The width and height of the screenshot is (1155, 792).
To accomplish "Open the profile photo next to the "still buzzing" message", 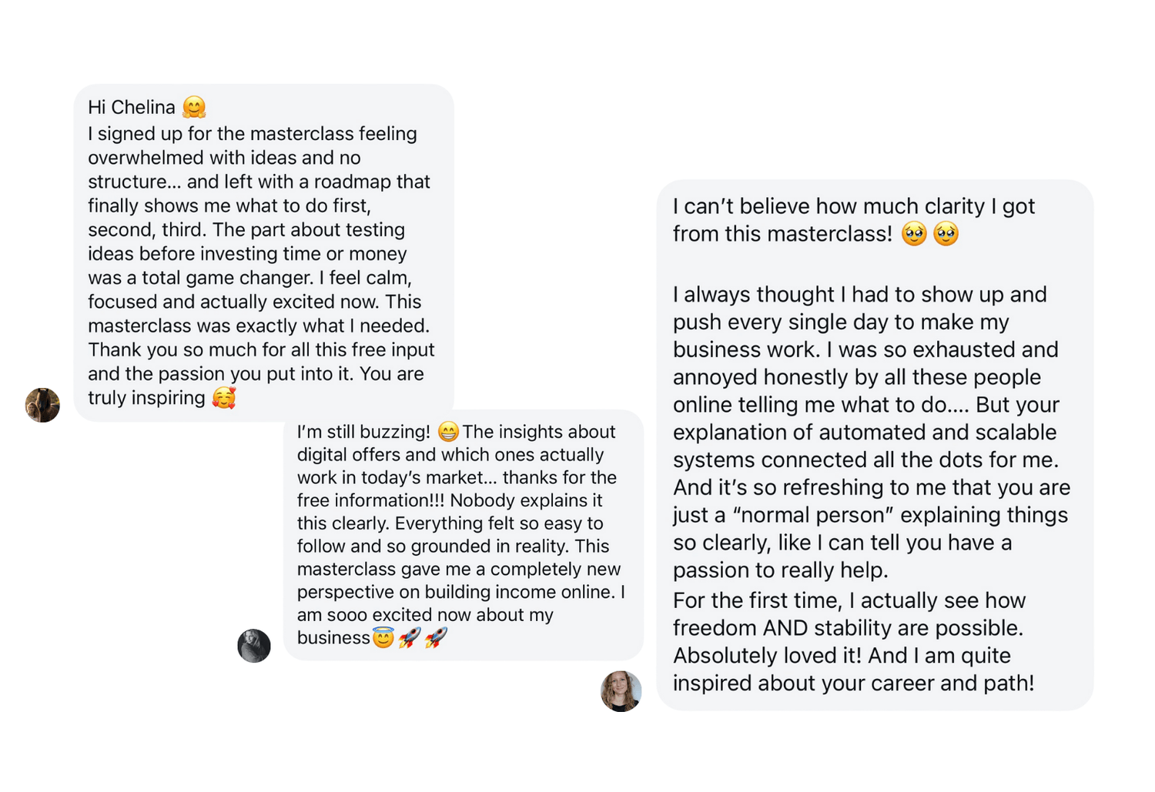I will tap(254, 646).
